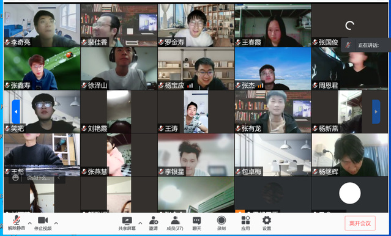Open the 聊天 chat icon
391x236 pixels.
[x=196, y=223]
